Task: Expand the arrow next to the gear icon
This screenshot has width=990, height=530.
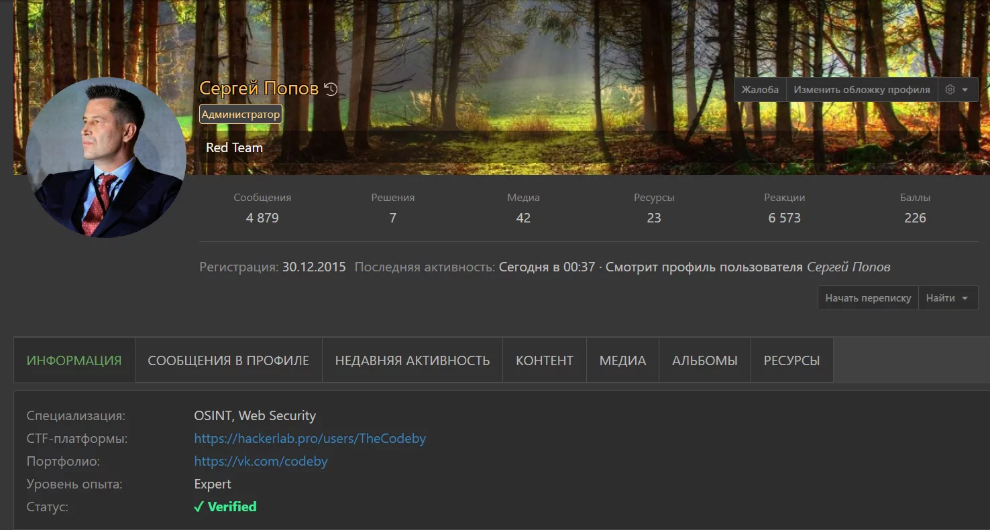Action: 966,89
